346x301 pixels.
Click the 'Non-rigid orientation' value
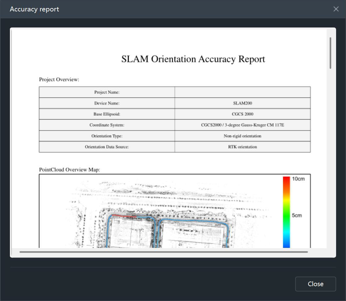click(x=243, y=136)
